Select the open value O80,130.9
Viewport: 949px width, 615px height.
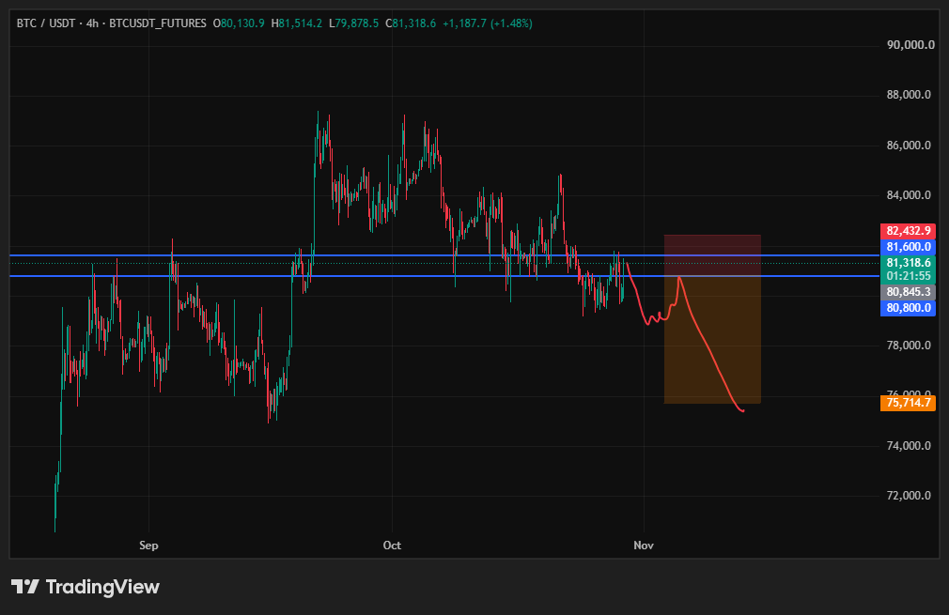coord(239,23)
